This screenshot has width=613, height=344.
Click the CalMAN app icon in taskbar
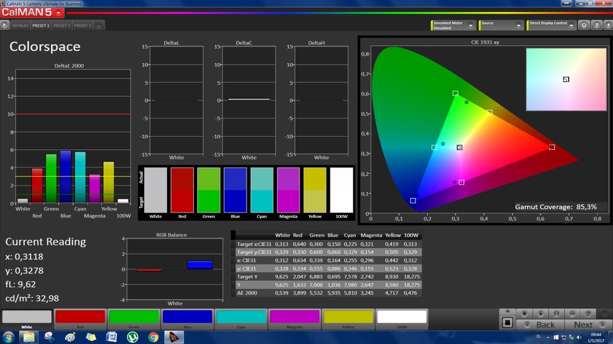[x=174, y=337]
